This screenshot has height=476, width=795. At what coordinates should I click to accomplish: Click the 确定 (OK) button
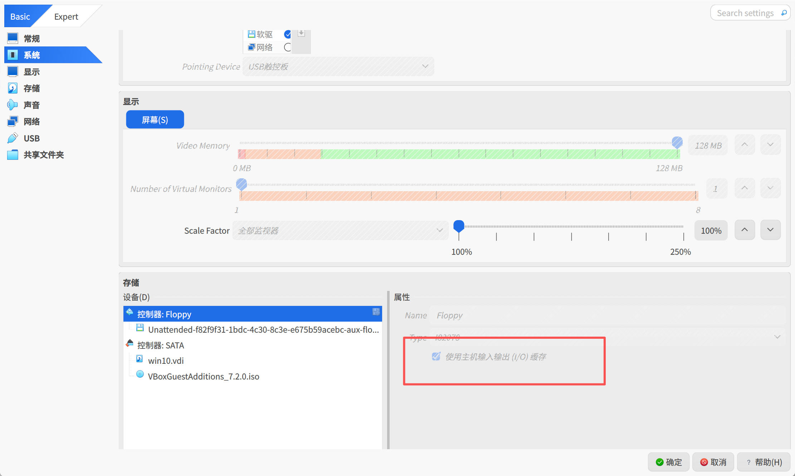click(668, 462)
